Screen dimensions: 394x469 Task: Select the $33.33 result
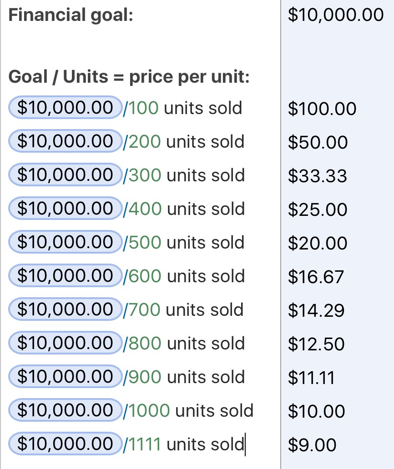(x=318, y=176)
